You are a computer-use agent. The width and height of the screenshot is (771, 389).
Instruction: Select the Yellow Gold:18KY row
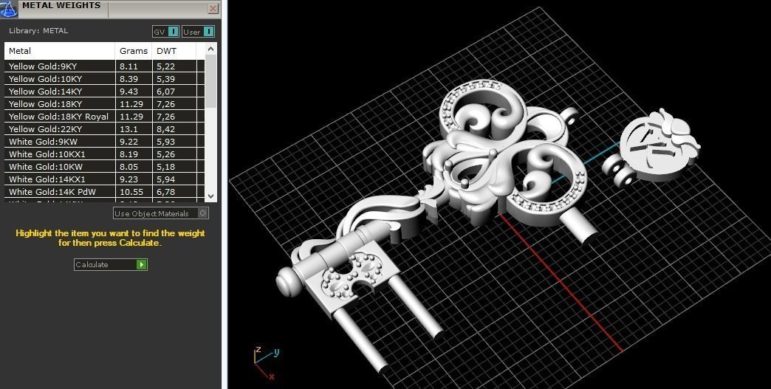pos(104,103)
